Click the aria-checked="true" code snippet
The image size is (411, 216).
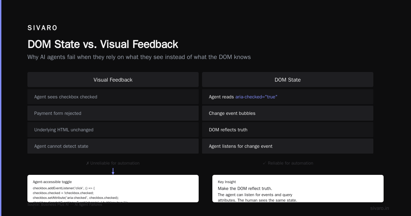tap(256, 97)
